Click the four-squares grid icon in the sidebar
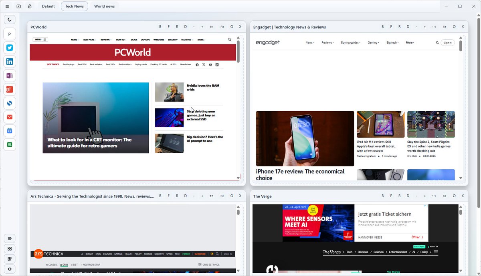Screen dimensions: 481x276 pos(10,249)
